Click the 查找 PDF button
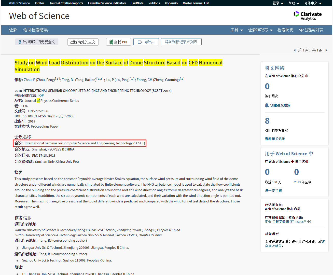The image size is (333, 275). (118, 42)
